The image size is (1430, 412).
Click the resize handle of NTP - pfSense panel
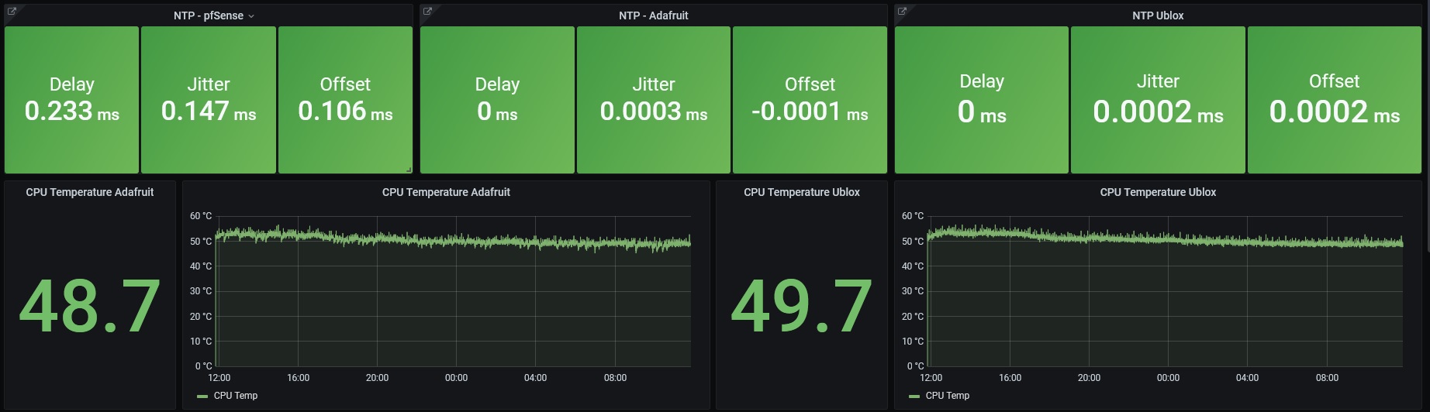tap(409, 170)
